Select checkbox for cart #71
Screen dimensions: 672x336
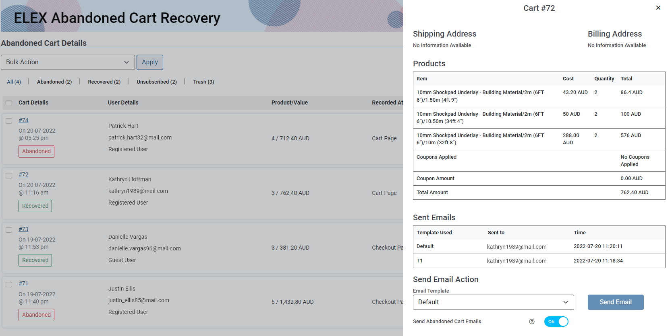pos(9,285)
